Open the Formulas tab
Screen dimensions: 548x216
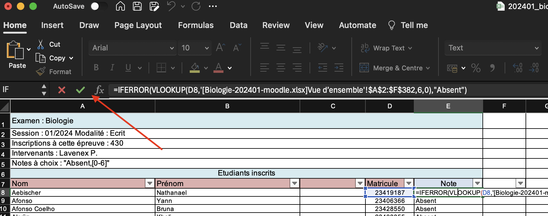coord(196,25)
